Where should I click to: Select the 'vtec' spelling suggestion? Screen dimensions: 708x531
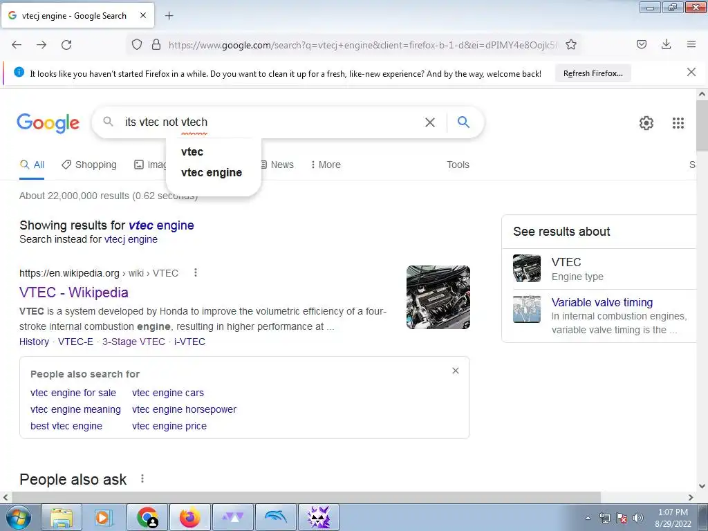[192, 151]
